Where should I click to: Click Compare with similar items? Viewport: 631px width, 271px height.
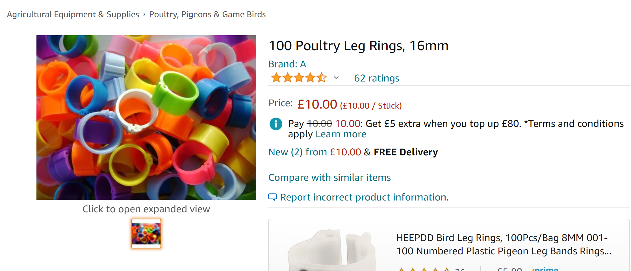pos(329,178)
